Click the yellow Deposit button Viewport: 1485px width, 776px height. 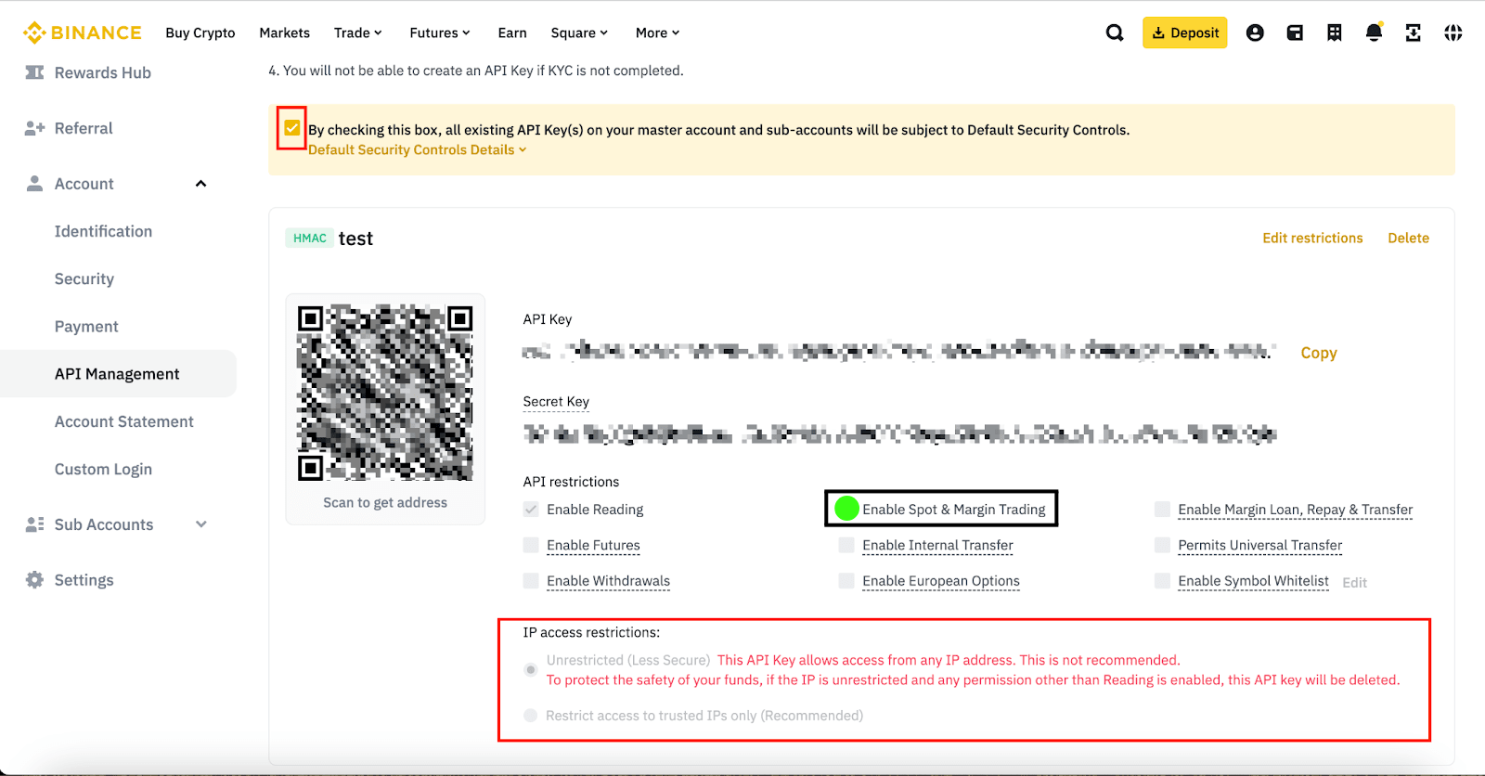(x=1185, y=32)
